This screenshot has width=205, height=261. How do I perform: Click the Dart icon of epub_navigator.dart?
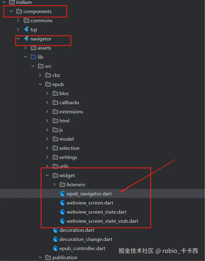click(63, 194)
